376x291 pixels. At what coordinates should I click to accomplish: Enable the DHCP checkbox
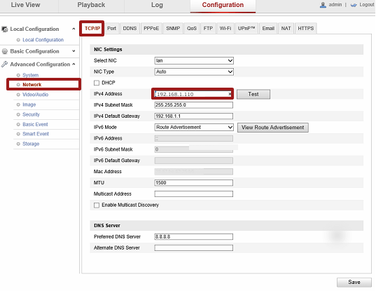coord(97,83)
